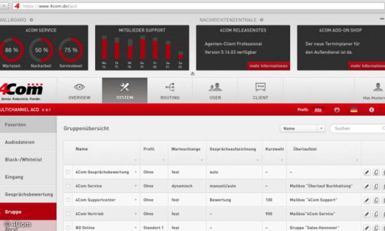Screen dimensions: 385x231
Task: Copy the BD Online group
Action: point(376,228)
